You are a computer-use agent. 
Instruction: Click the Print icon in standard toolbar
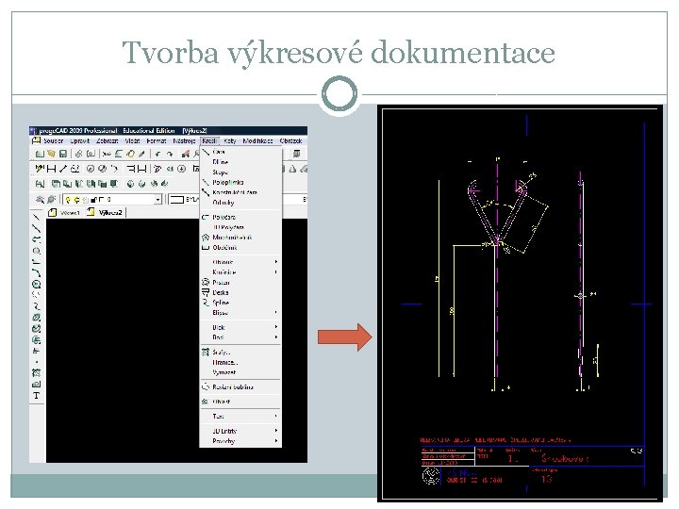click(x=79, y=154)
